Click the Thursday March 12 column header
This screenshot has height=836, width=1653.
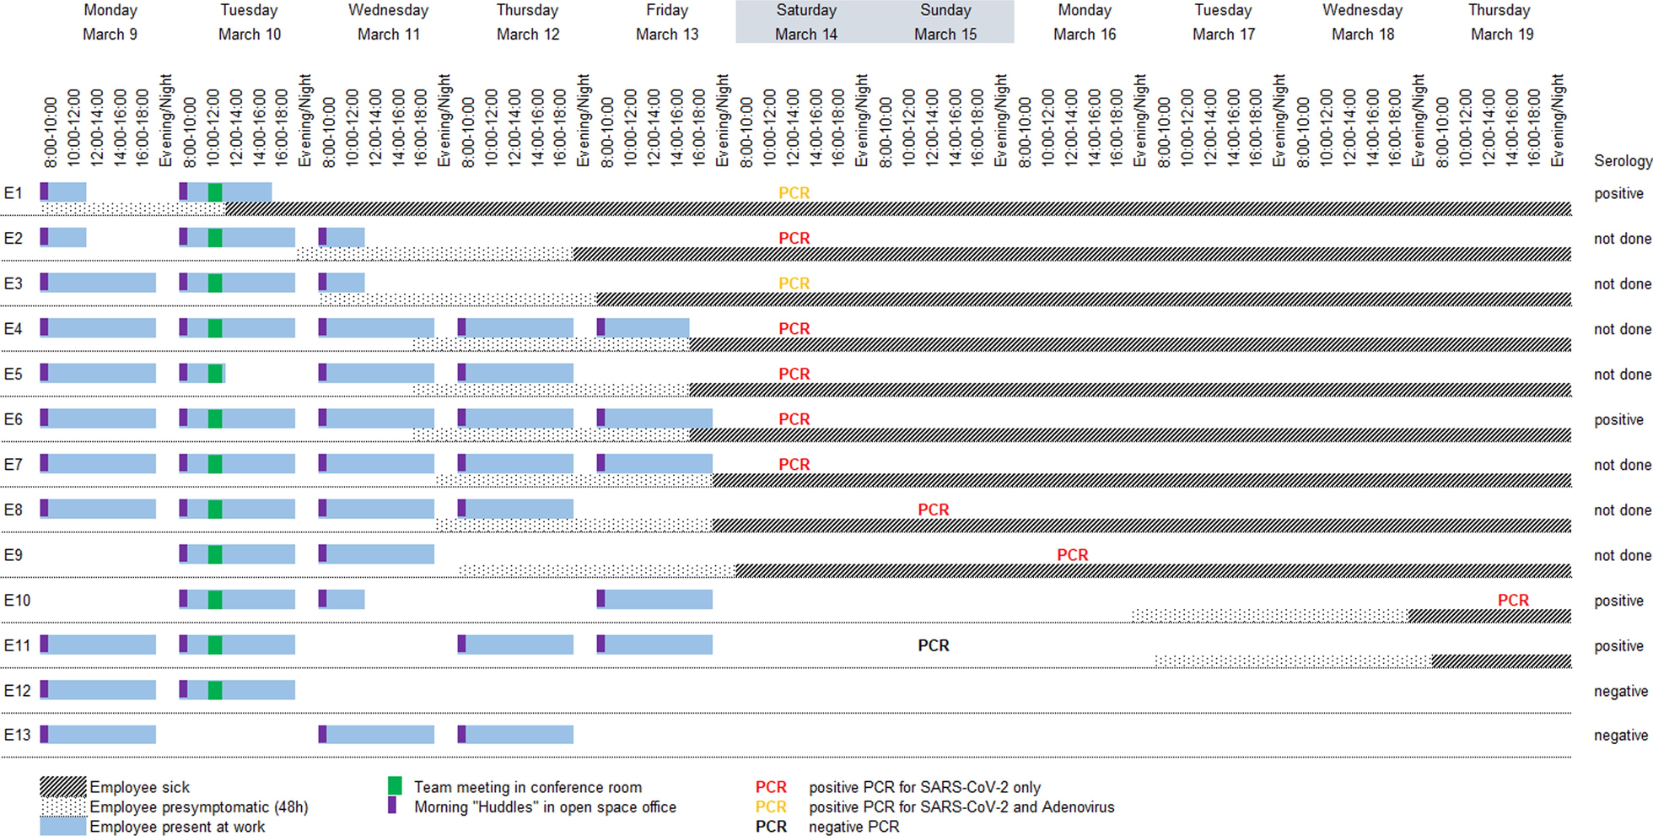(x=528, y=22)
